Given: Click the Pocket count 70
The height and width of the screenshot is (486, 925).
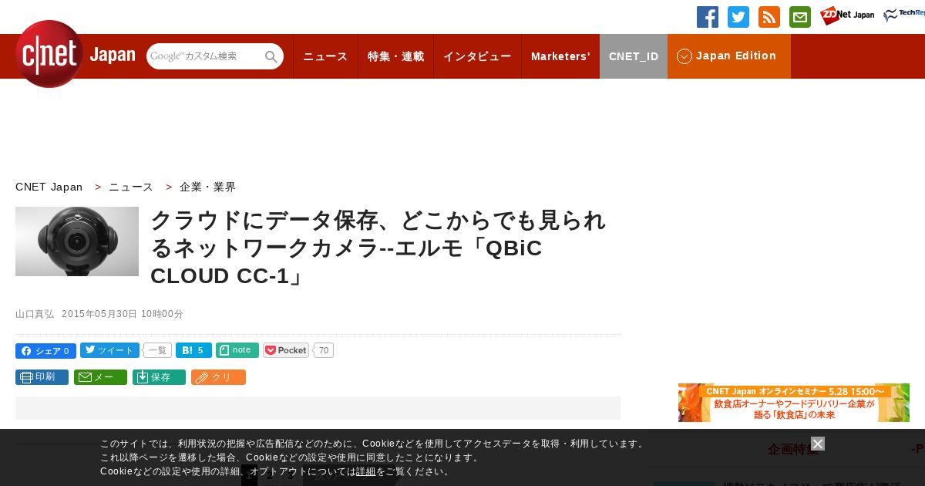Looking at the screenshot, I should point(324,350).
